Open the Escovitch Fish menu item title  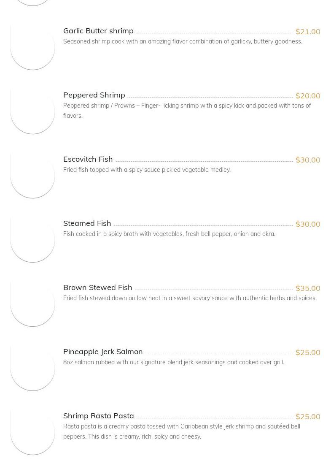(88, 159)
